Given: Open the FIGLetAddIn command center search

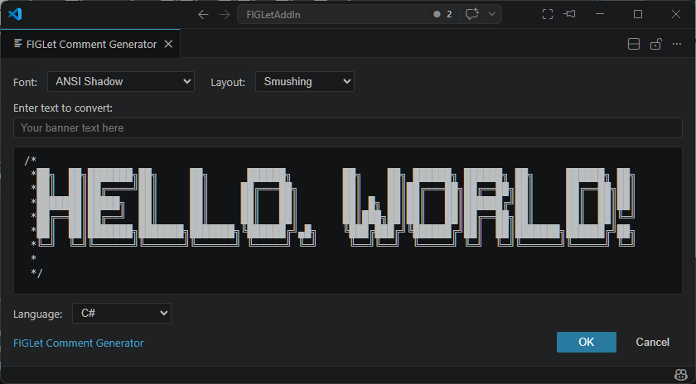Looking at the screenshot, I should pos(331,15).
